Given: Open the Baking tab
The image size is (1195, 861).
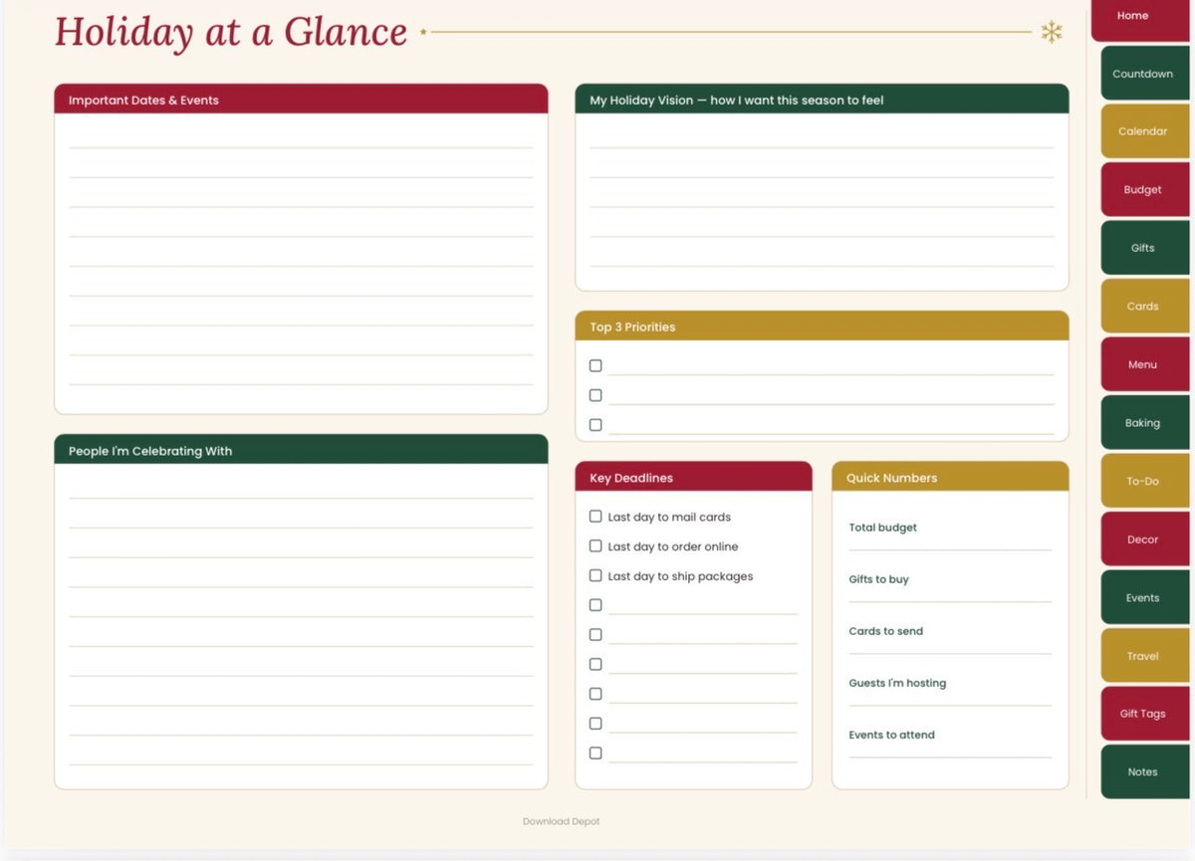Looking at the screenshot, I should (1145, 423).
